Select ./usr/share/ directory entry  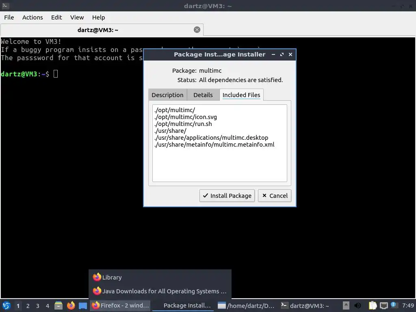(171, 131)
